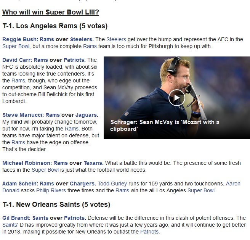Screen dimensions: 250x240
Task: Open Patriots link in David Carr headline
Action: pos(74,60)
